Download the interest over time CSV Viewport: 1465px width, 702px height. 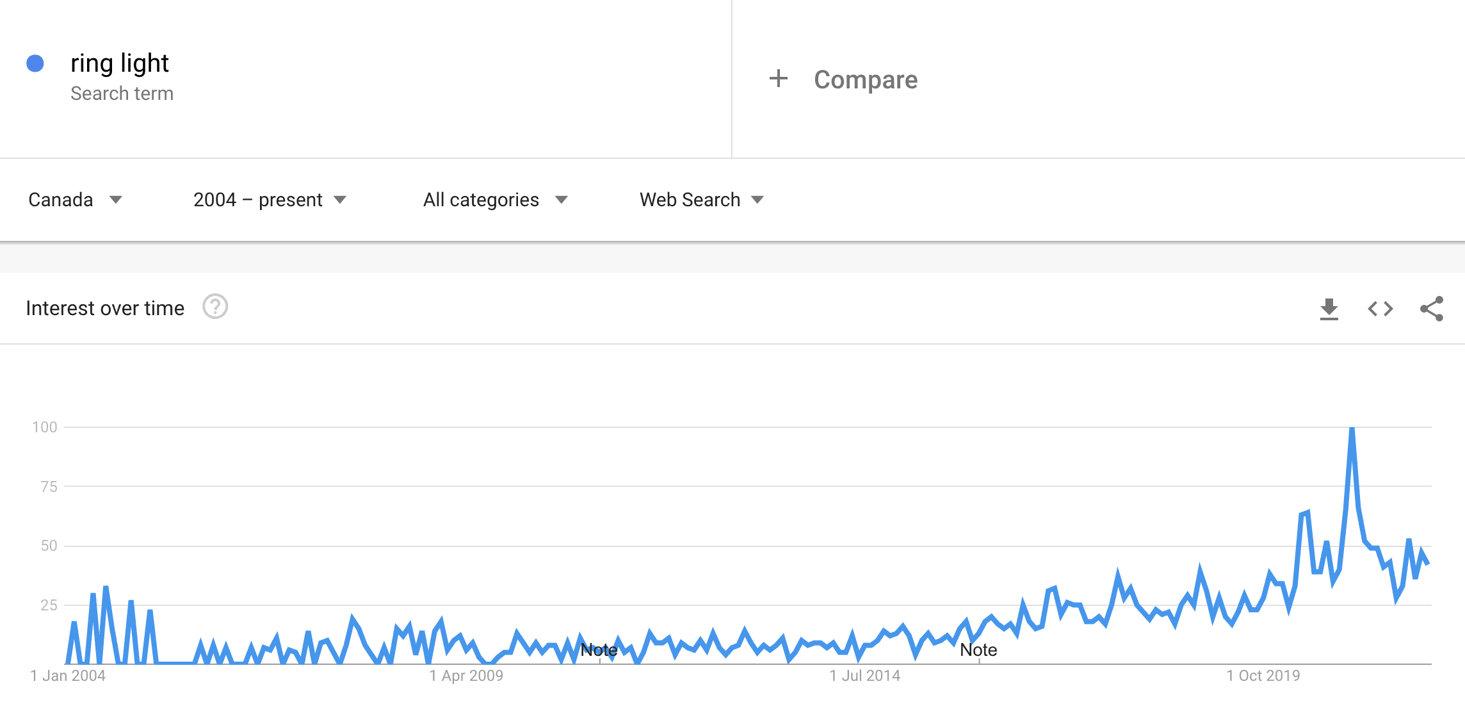point(1329,309)
